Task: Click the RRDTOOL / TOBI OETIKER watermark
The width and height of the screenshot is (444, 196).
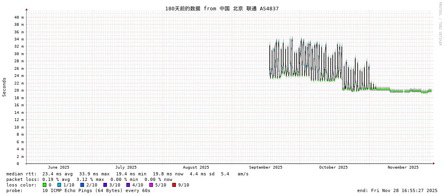Action: click(440, 24)
